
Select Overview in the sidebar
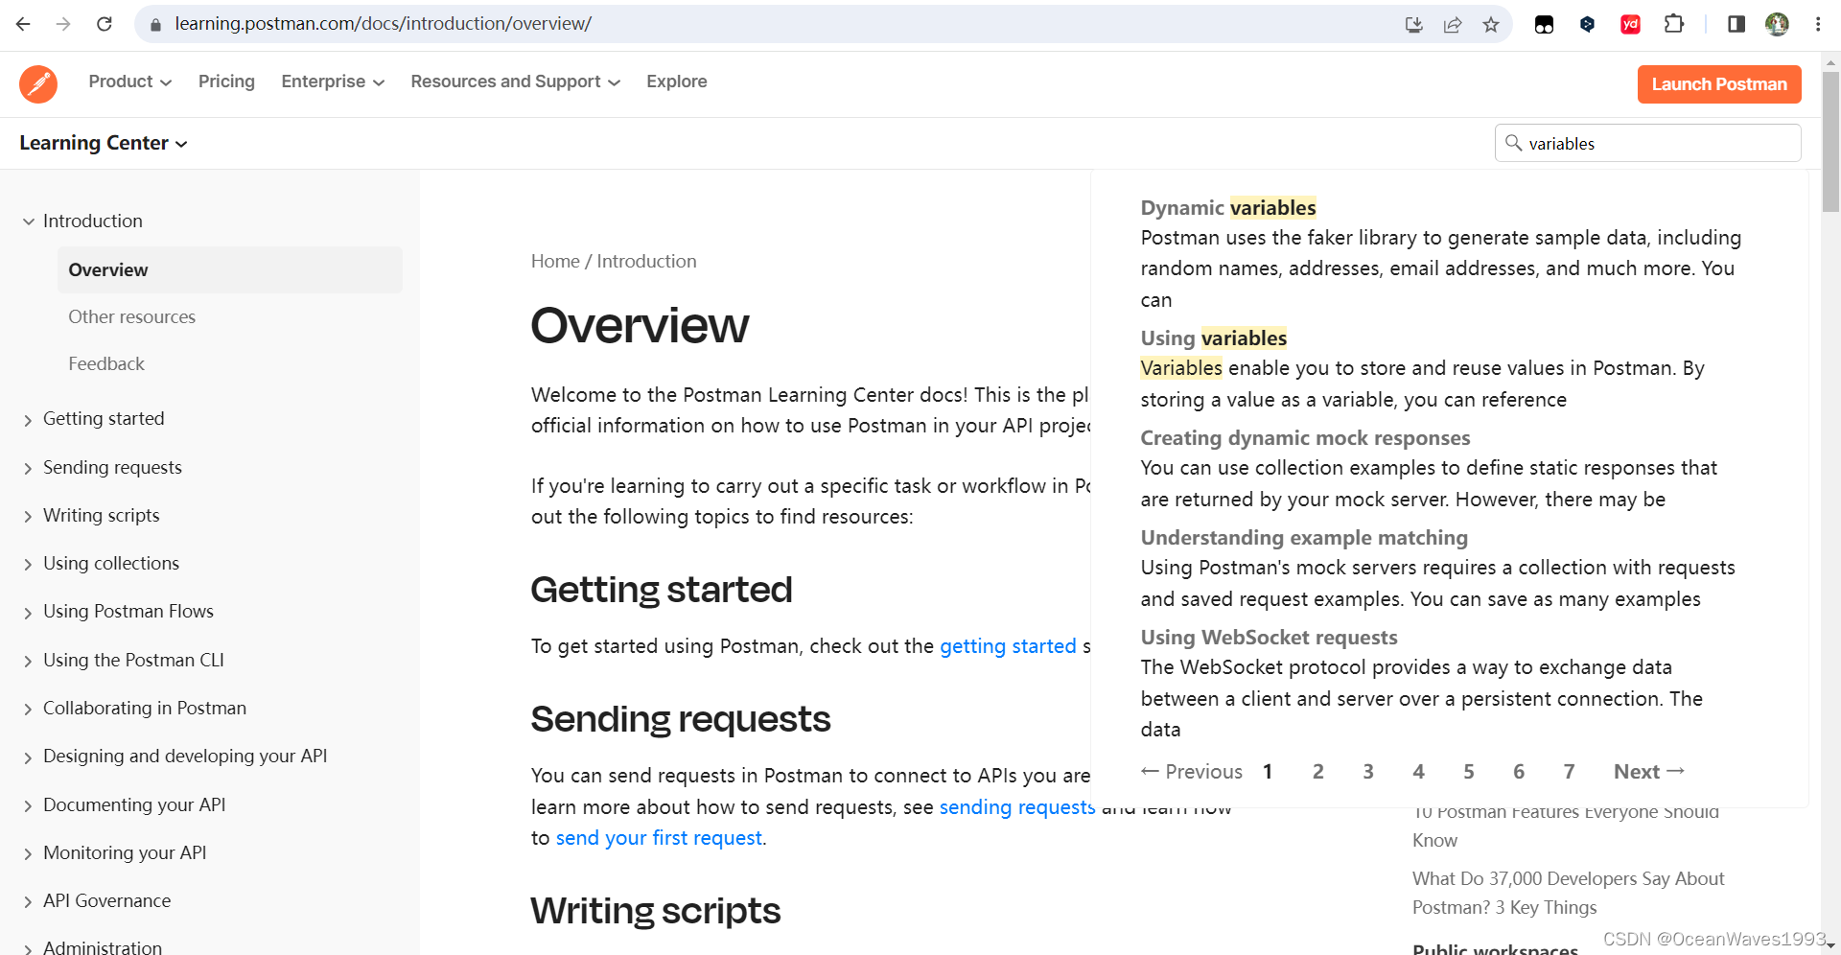(x=230, y=270)
